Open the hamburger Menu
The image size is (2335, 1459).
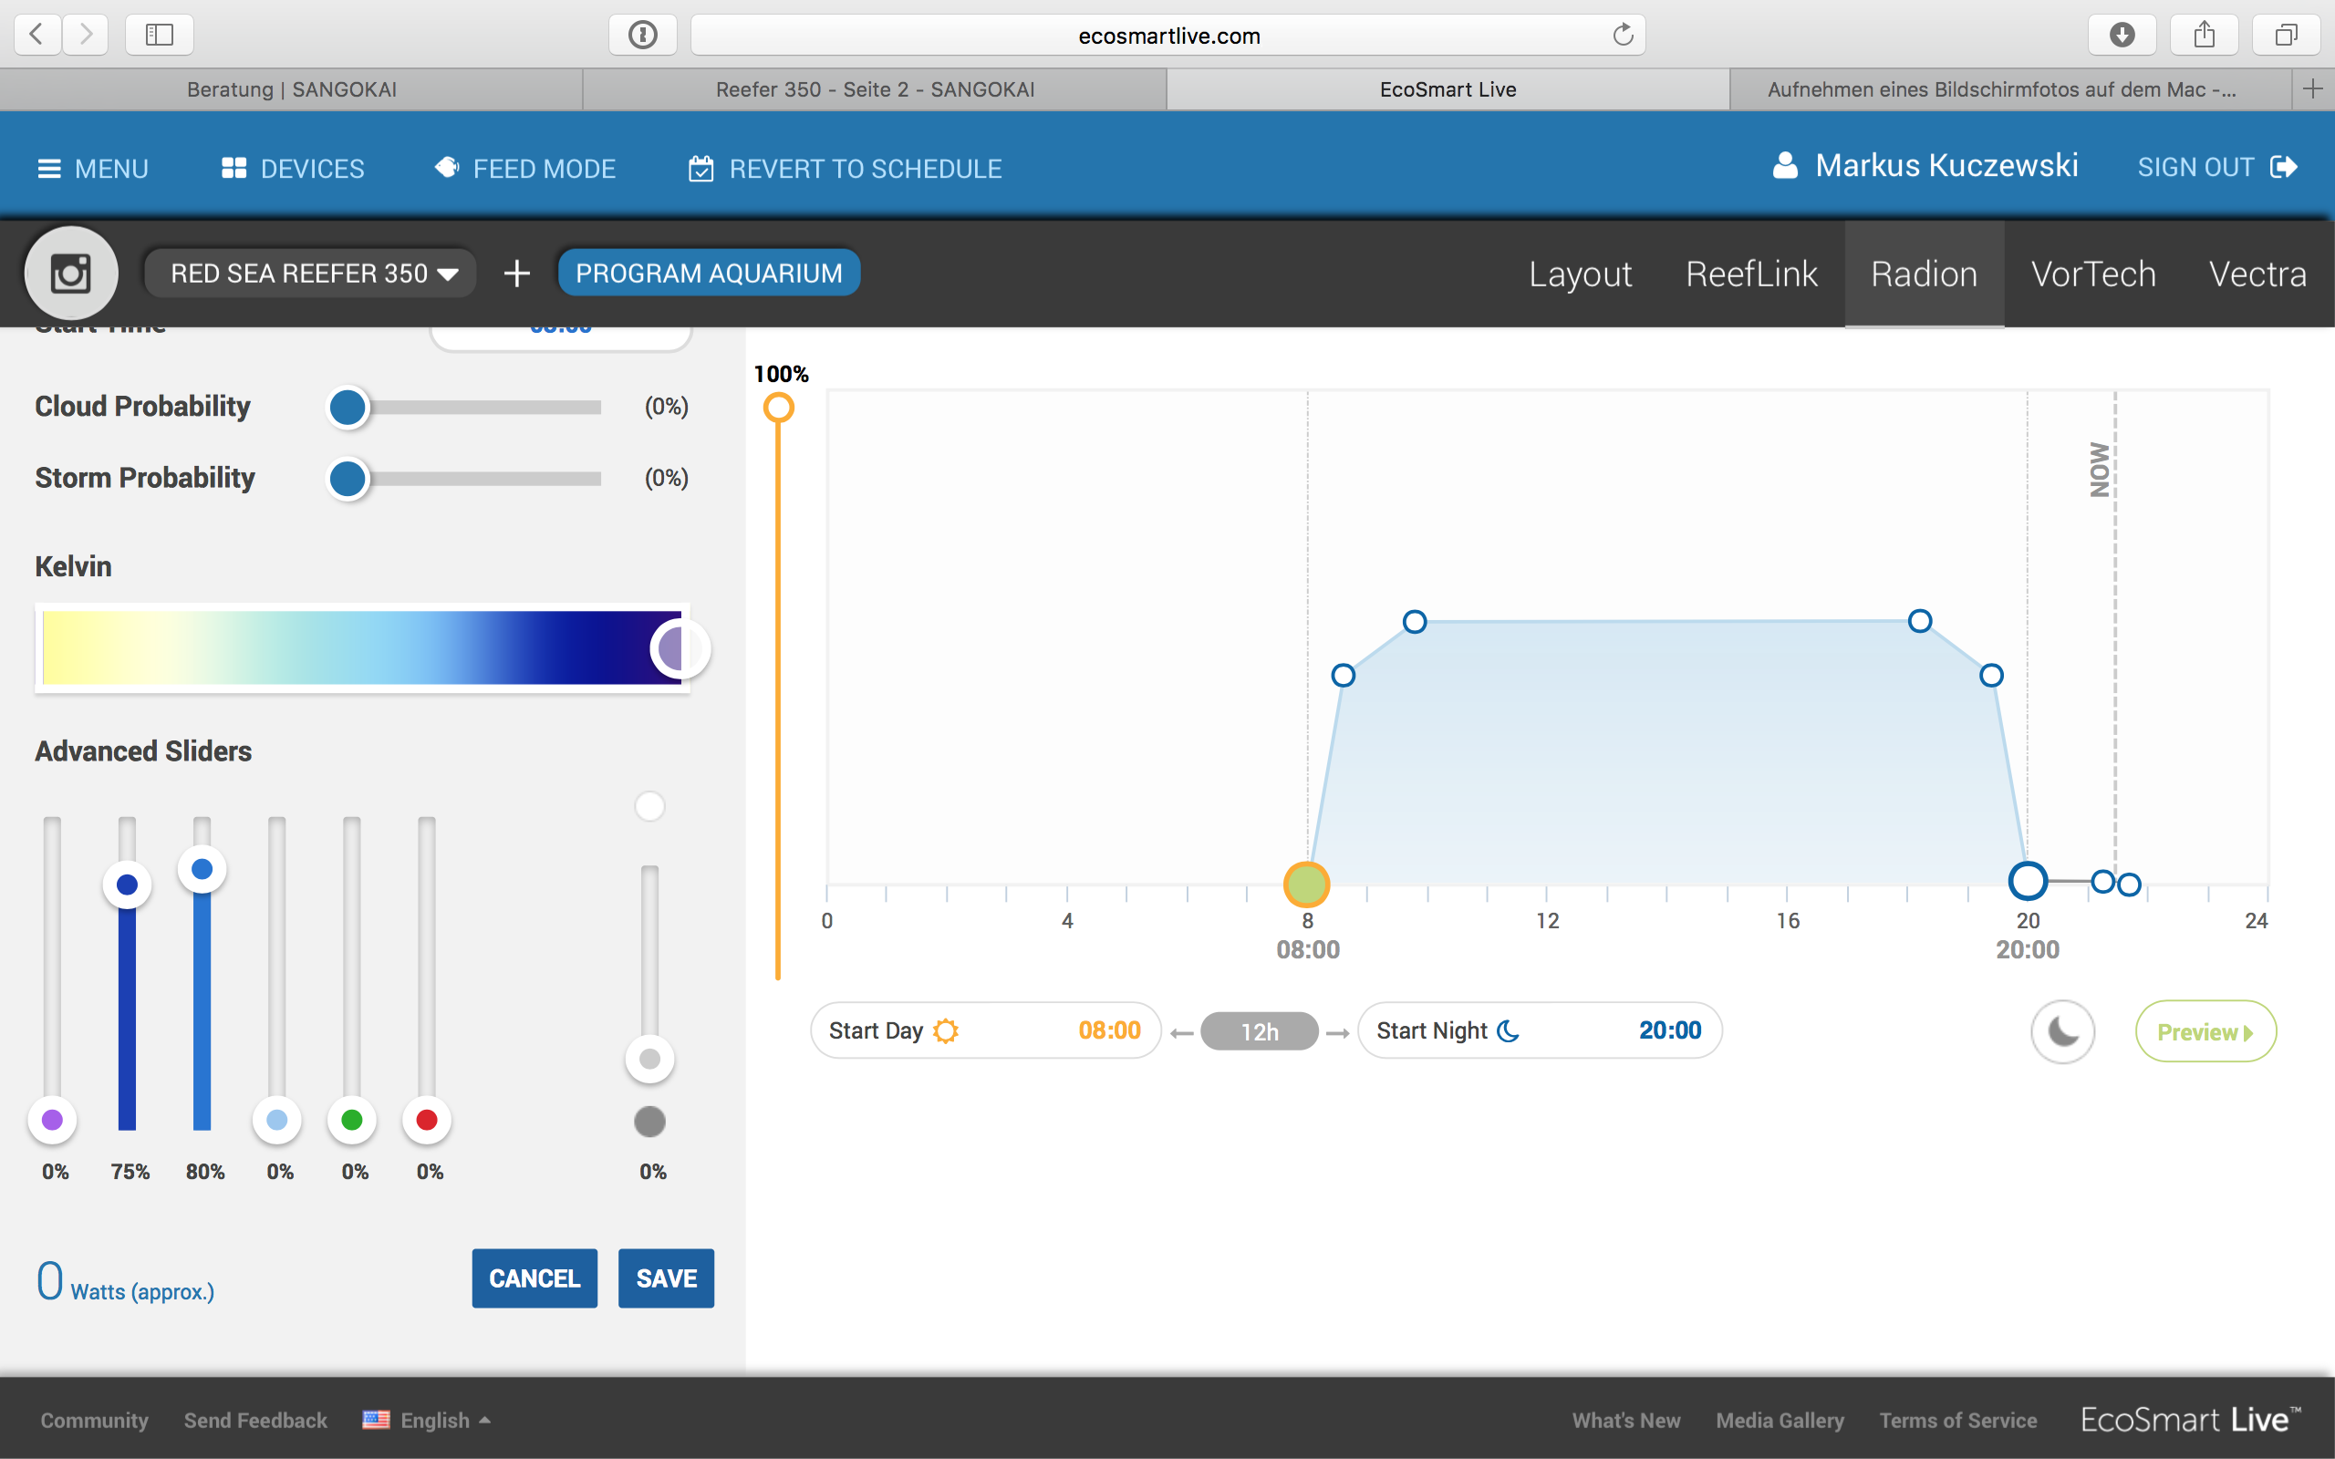coord(93,168)
